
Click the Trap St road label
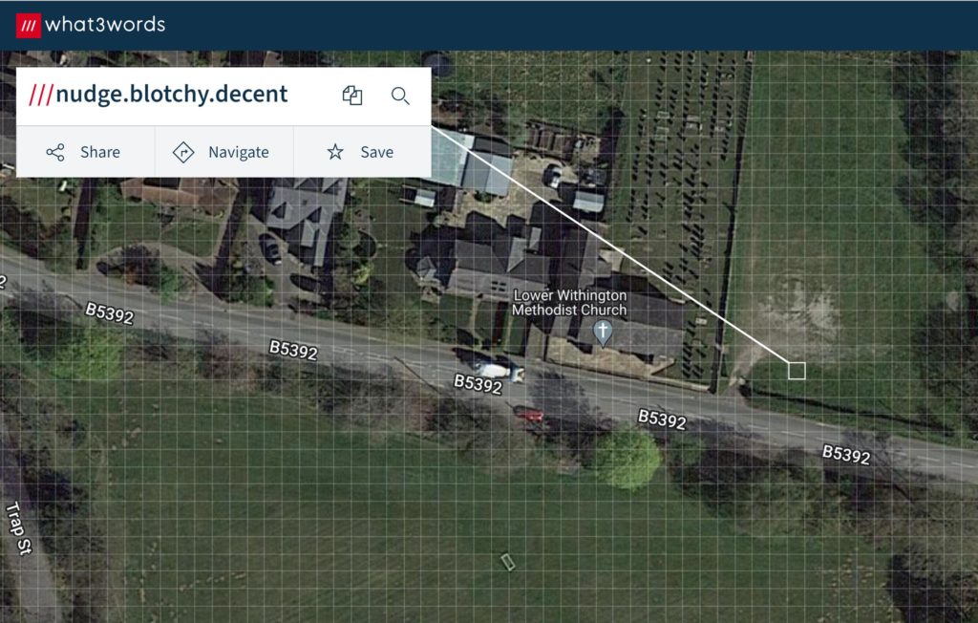click(18, 528)
